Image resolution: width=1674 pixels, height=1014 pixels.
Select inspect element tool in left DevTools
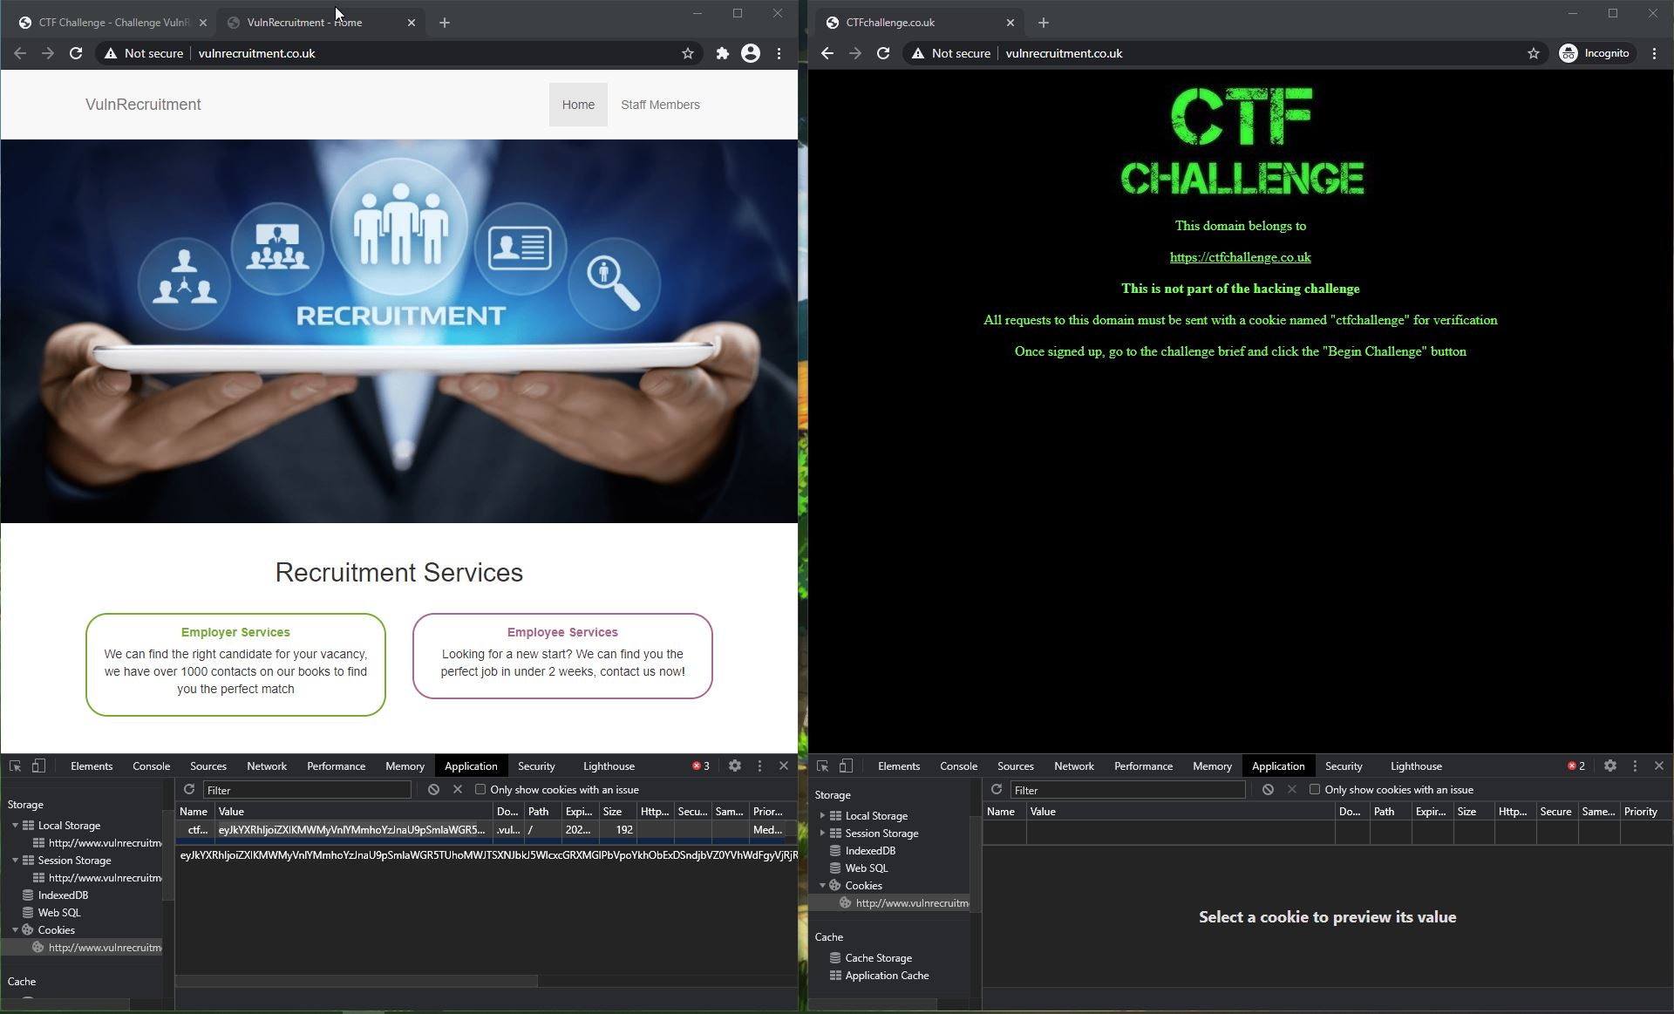pos(15,766)
